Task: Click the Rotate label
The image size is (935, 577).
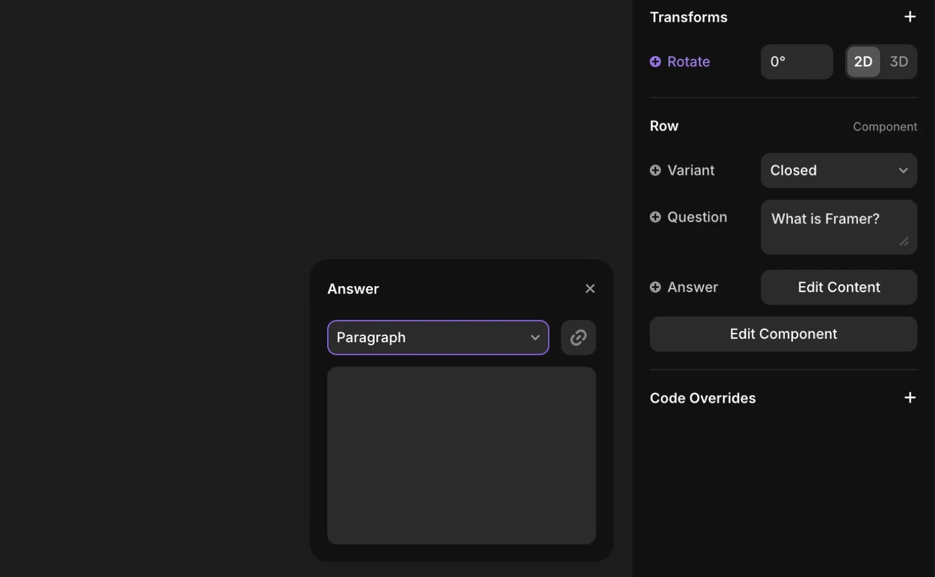Action: click(x=689, y=62)
